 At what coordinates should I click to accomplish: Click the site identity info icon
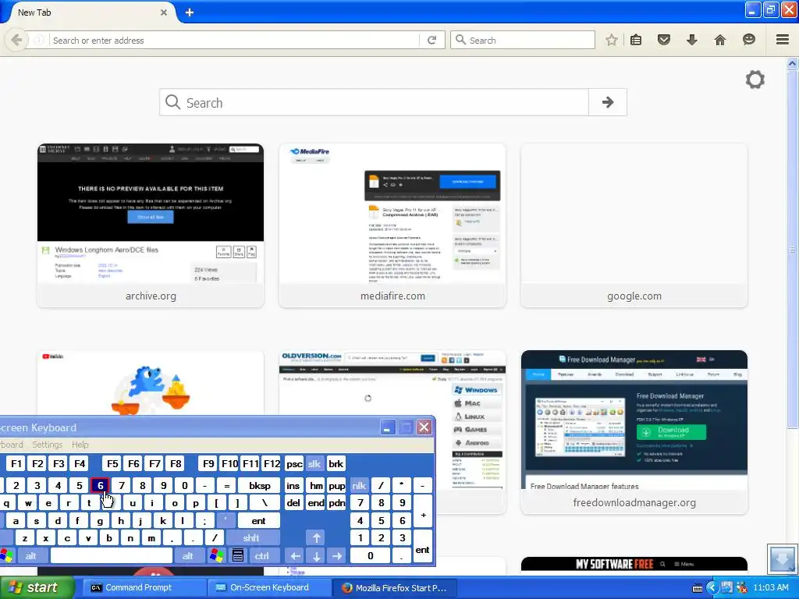pos(39,40)
